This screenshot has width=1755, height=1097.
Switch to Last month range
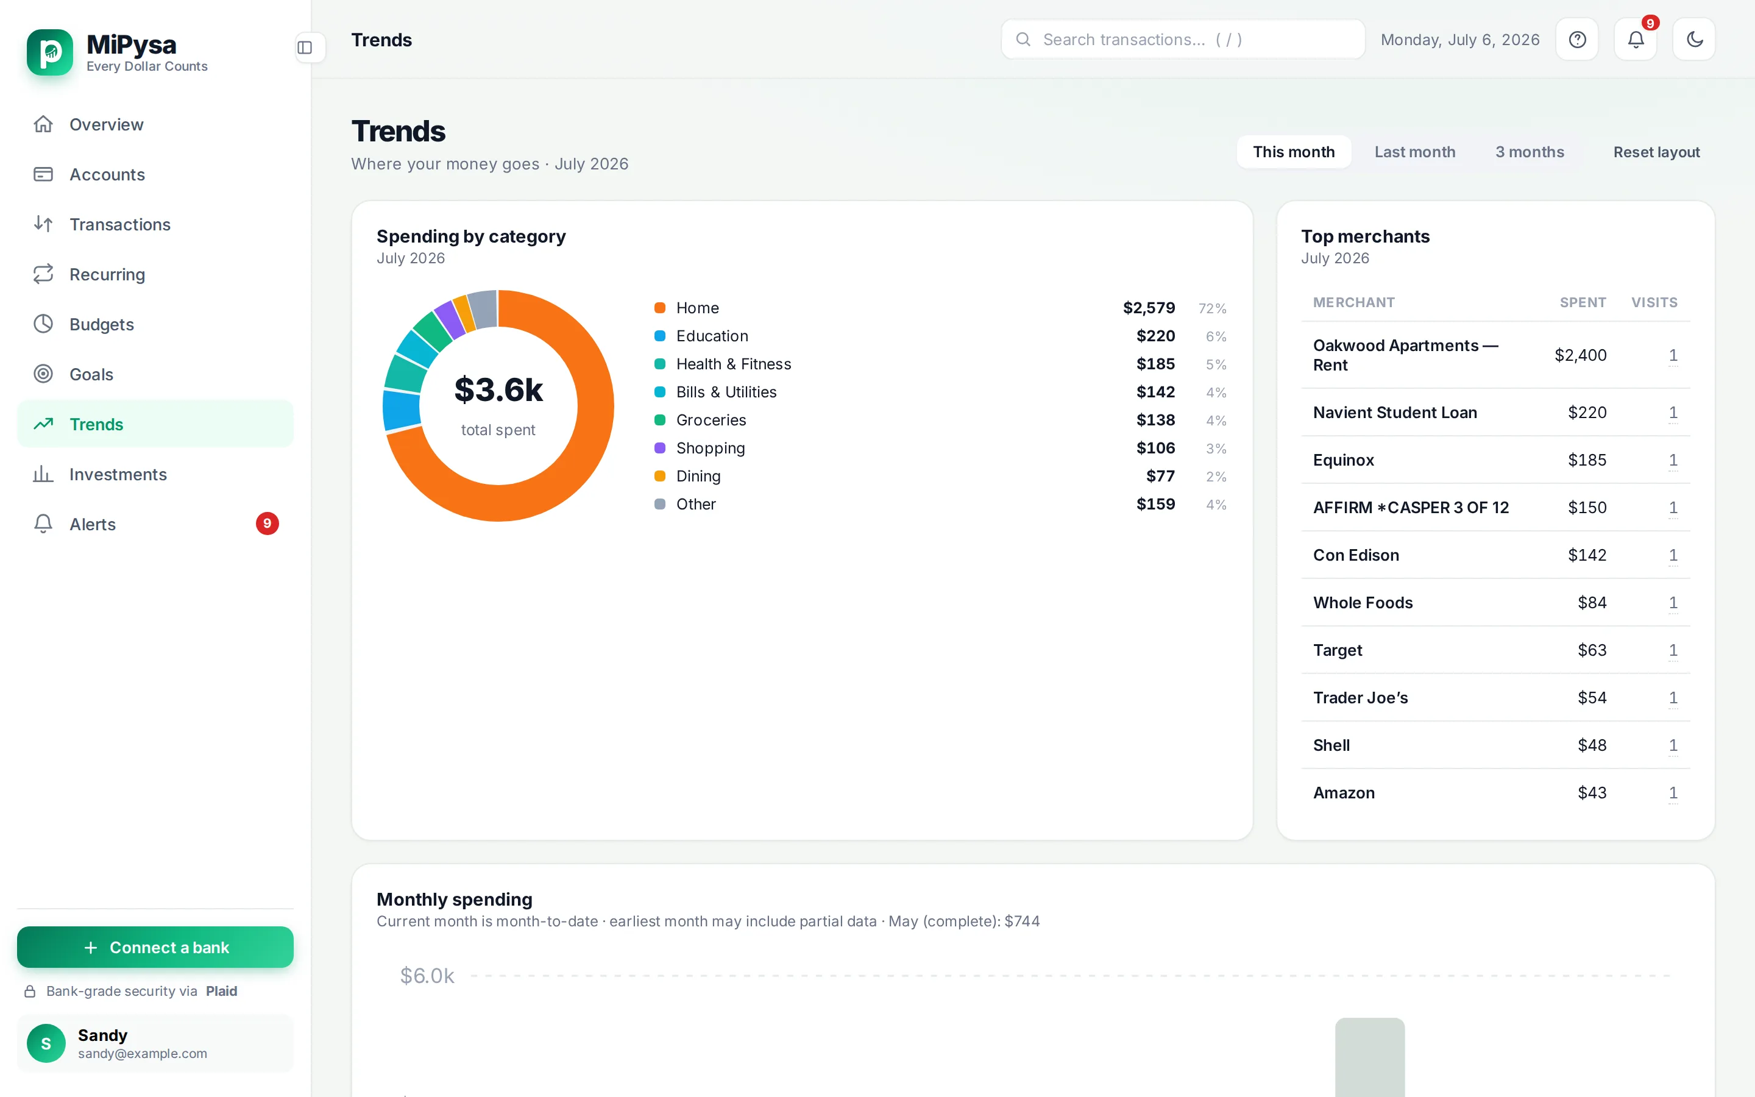(1415, 152)
